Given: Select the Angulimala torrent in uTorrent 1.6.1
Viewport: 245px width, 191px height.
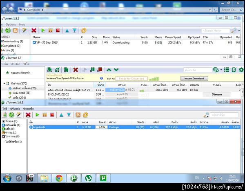Looking at the screenshot, I should click(x=134, y=127).
